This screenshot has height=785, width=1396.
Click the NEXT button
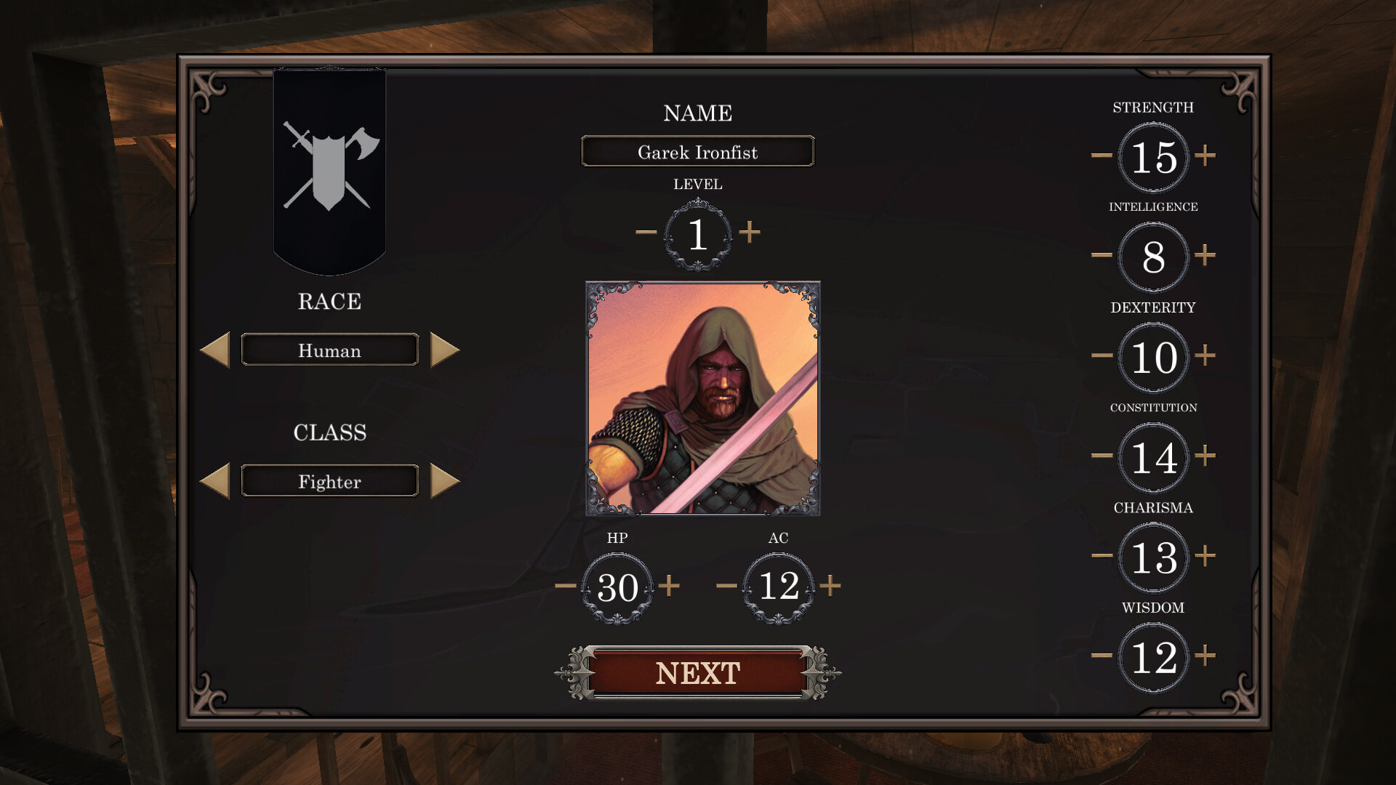[x=698, y=673]
